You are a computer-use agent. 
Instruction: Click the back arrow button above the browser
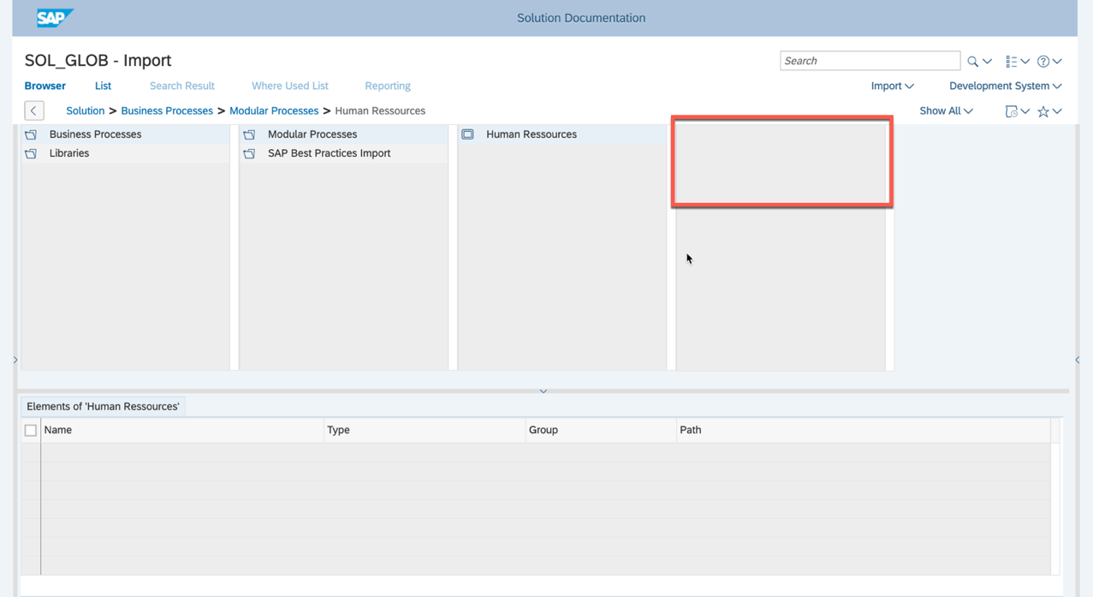pos(33,110)
